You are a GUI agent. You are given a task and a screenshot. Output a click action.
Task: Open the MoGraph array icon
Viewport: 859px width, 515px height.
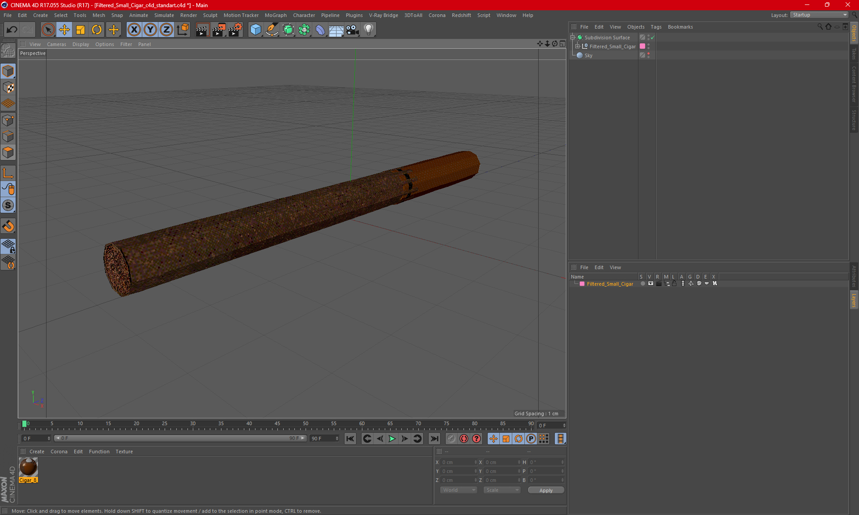tap(304, 30)
